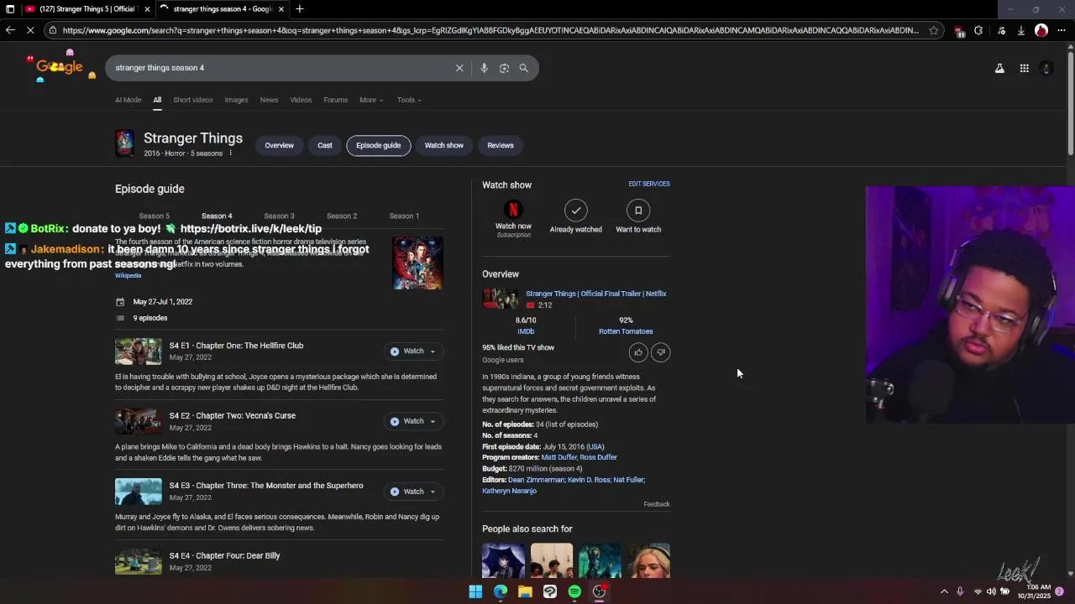Open the browser extensions puzzle icon
Viewport: 1075px width, 604px height.
(978, 30)
